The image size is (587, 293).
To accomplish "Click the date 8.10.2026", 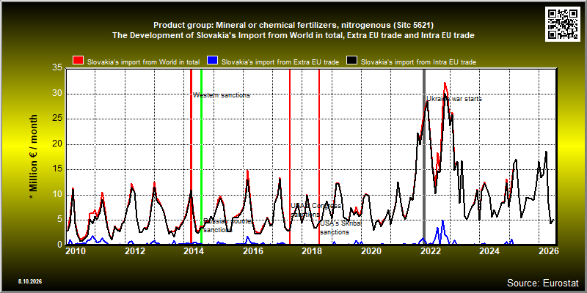I will pos(30,281).
